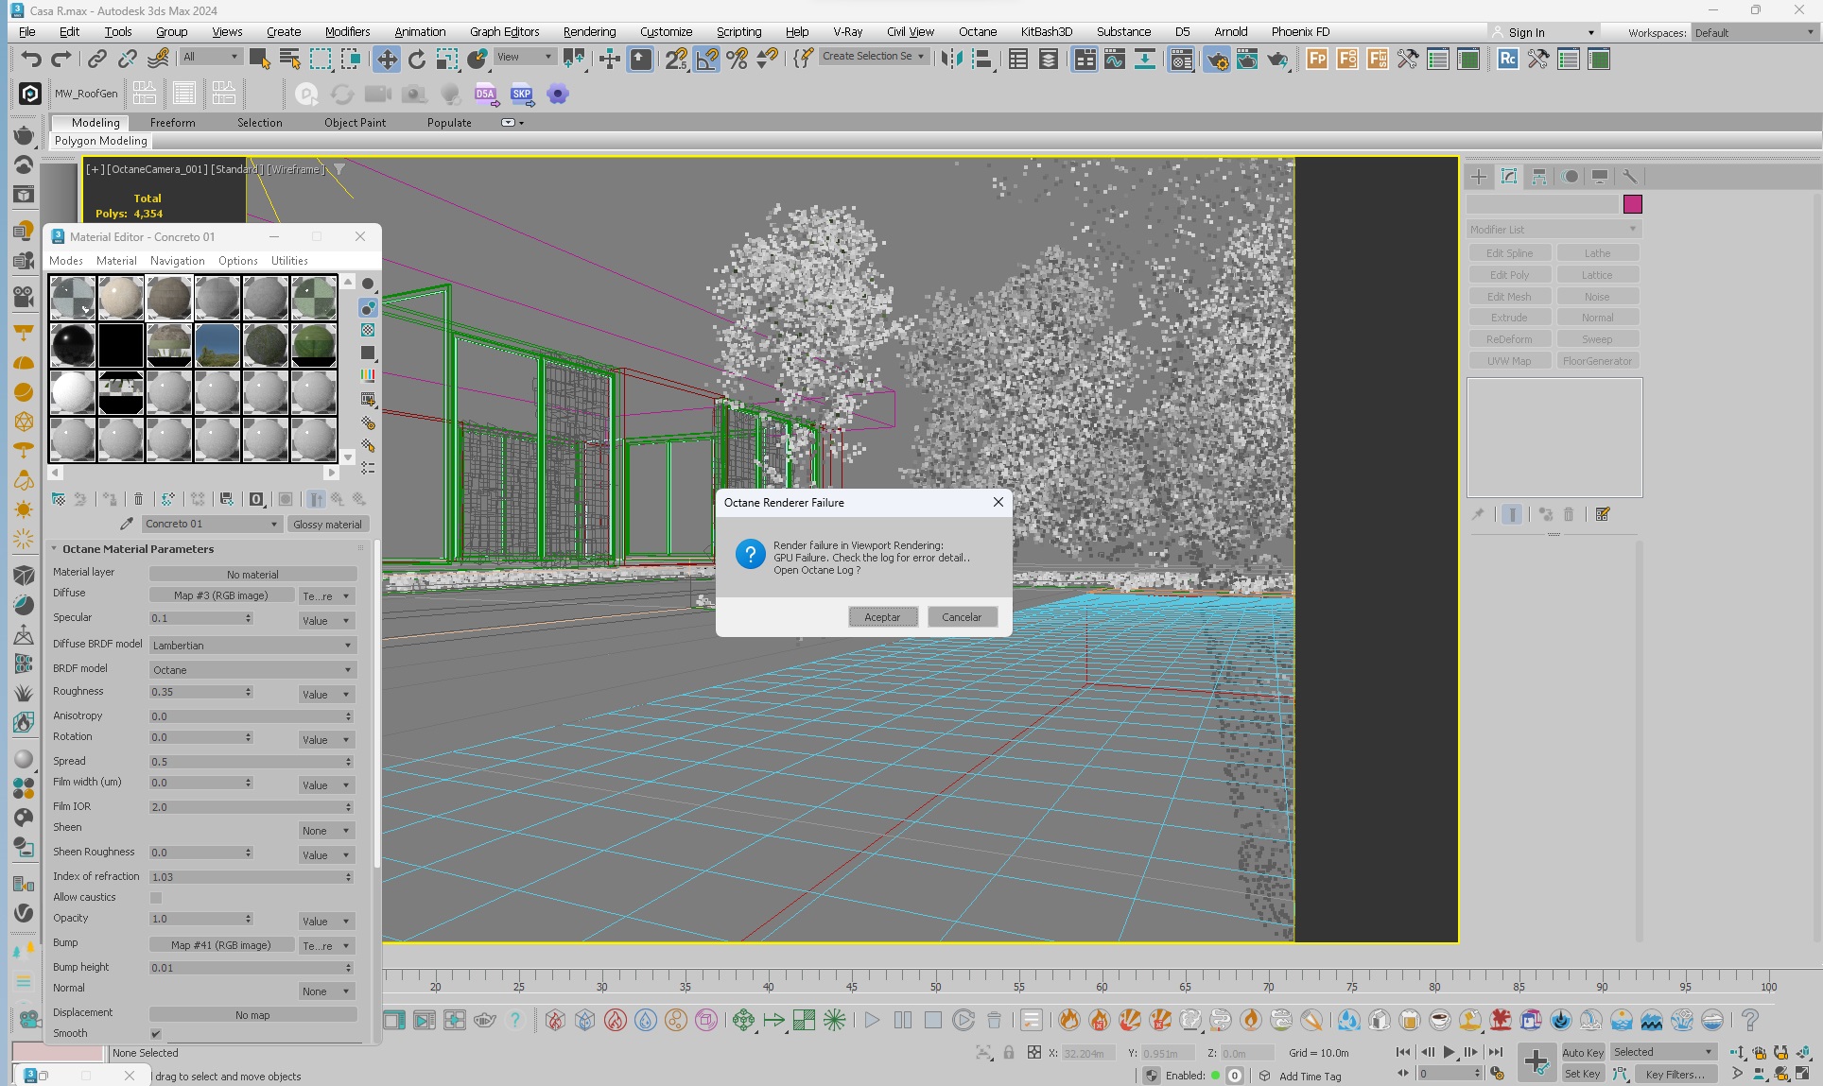1823x1086 pixels.
Task: Click Cancelar in the failure dialog
Action: point(961,617)
